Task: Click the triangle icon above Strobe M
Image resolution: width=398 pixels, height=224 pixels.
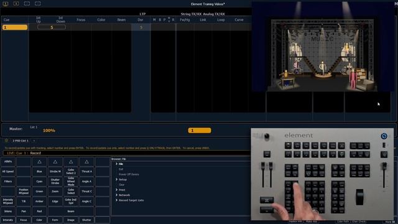Action: pos(55,162)
